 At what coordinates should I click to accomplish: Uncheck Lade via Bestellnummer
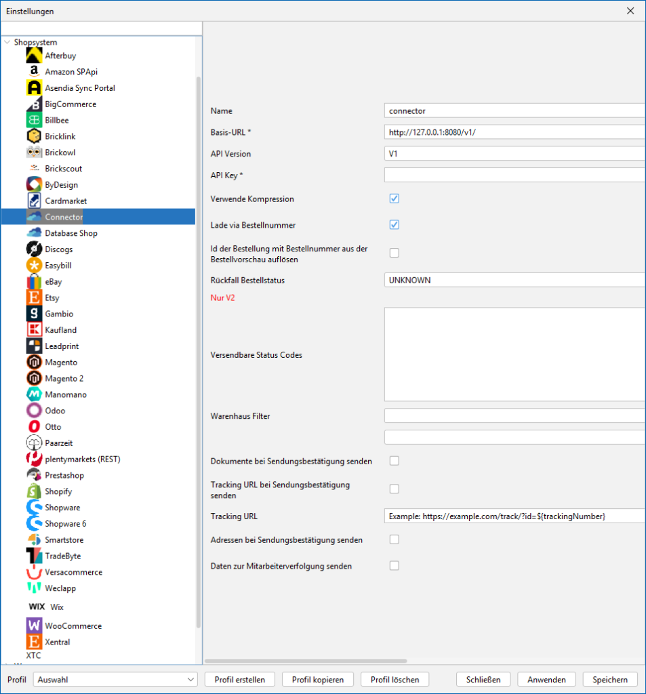[395, 225]
